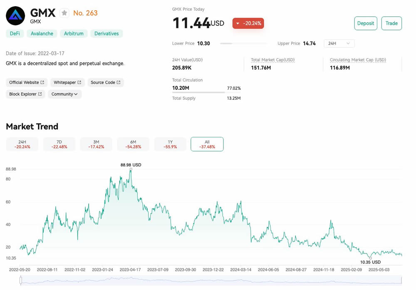Toggle the favorite star next to GMX
Viewport: 416px width, 290px height.
click(x=64, y=13)
